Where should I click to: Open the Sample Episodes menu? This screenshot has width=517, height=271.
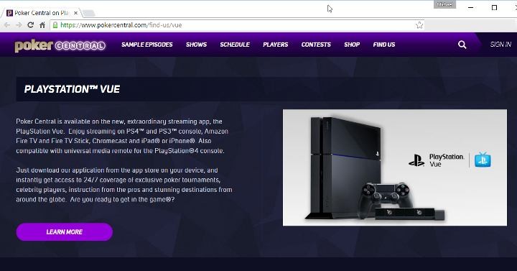(x=147, y=45)
